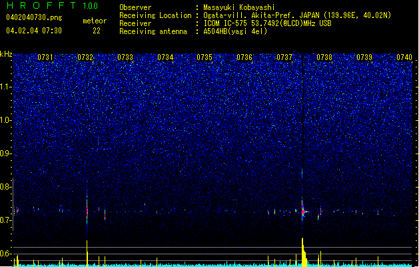This screenshot has height=267, width=419.
Task: Click the 1.1 kHz axis label
Action: coord(6,87)
